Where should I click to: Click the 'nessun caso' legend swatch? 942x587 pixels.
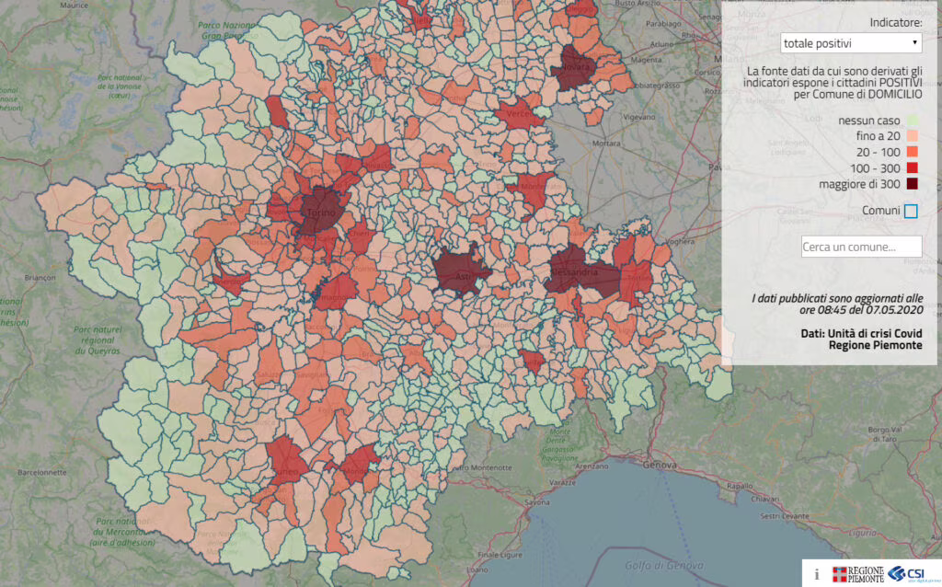pos(912,121)
